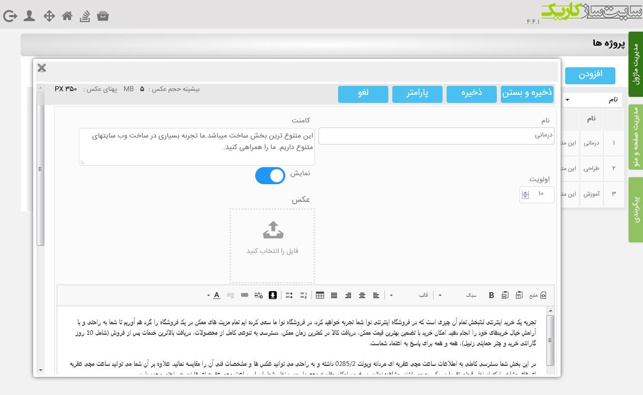Open the قالب format dropdown
643x395 pixels.
408,295
